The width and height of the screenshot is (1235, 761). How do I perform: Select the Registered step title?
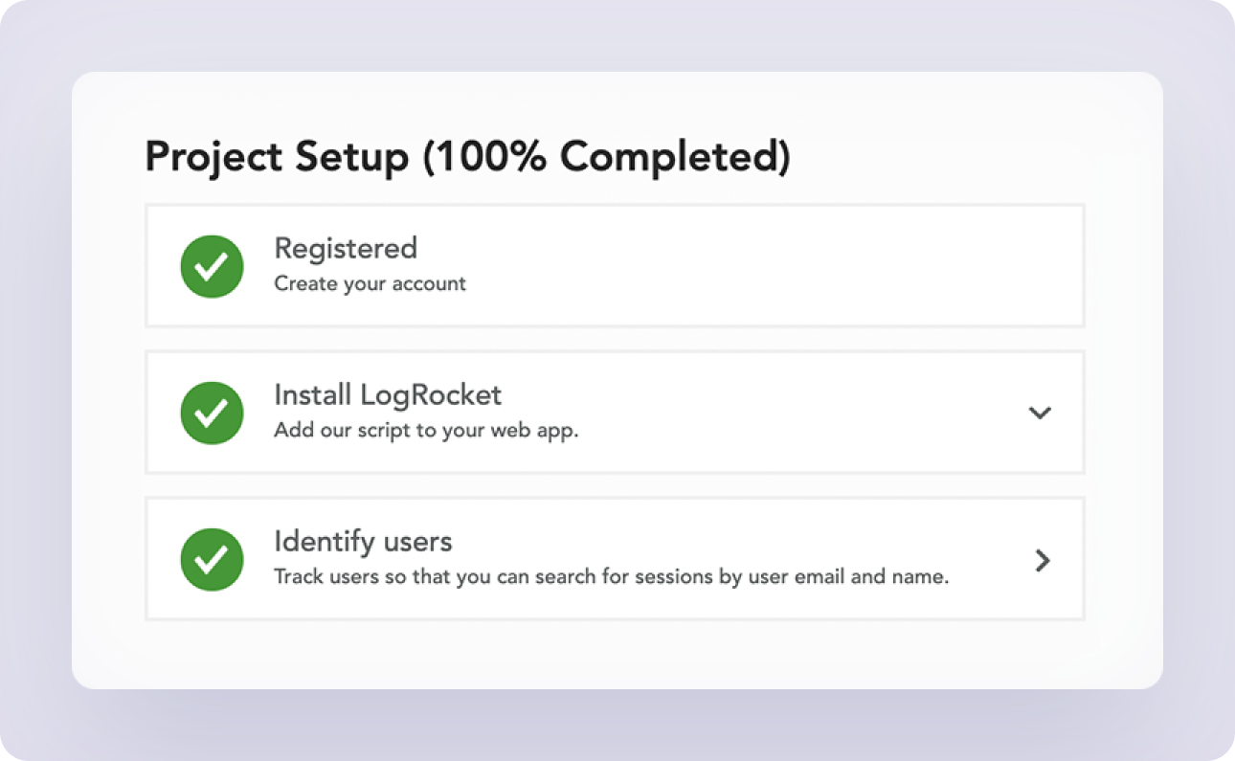(346, 248)
